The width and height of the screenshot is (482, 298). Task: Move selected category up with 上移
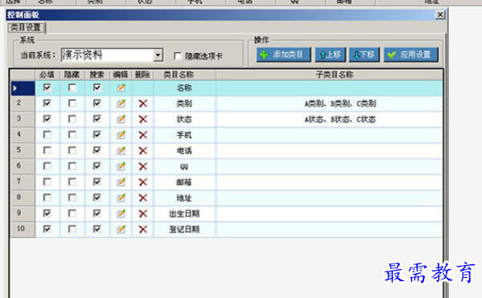coord(331,55)
